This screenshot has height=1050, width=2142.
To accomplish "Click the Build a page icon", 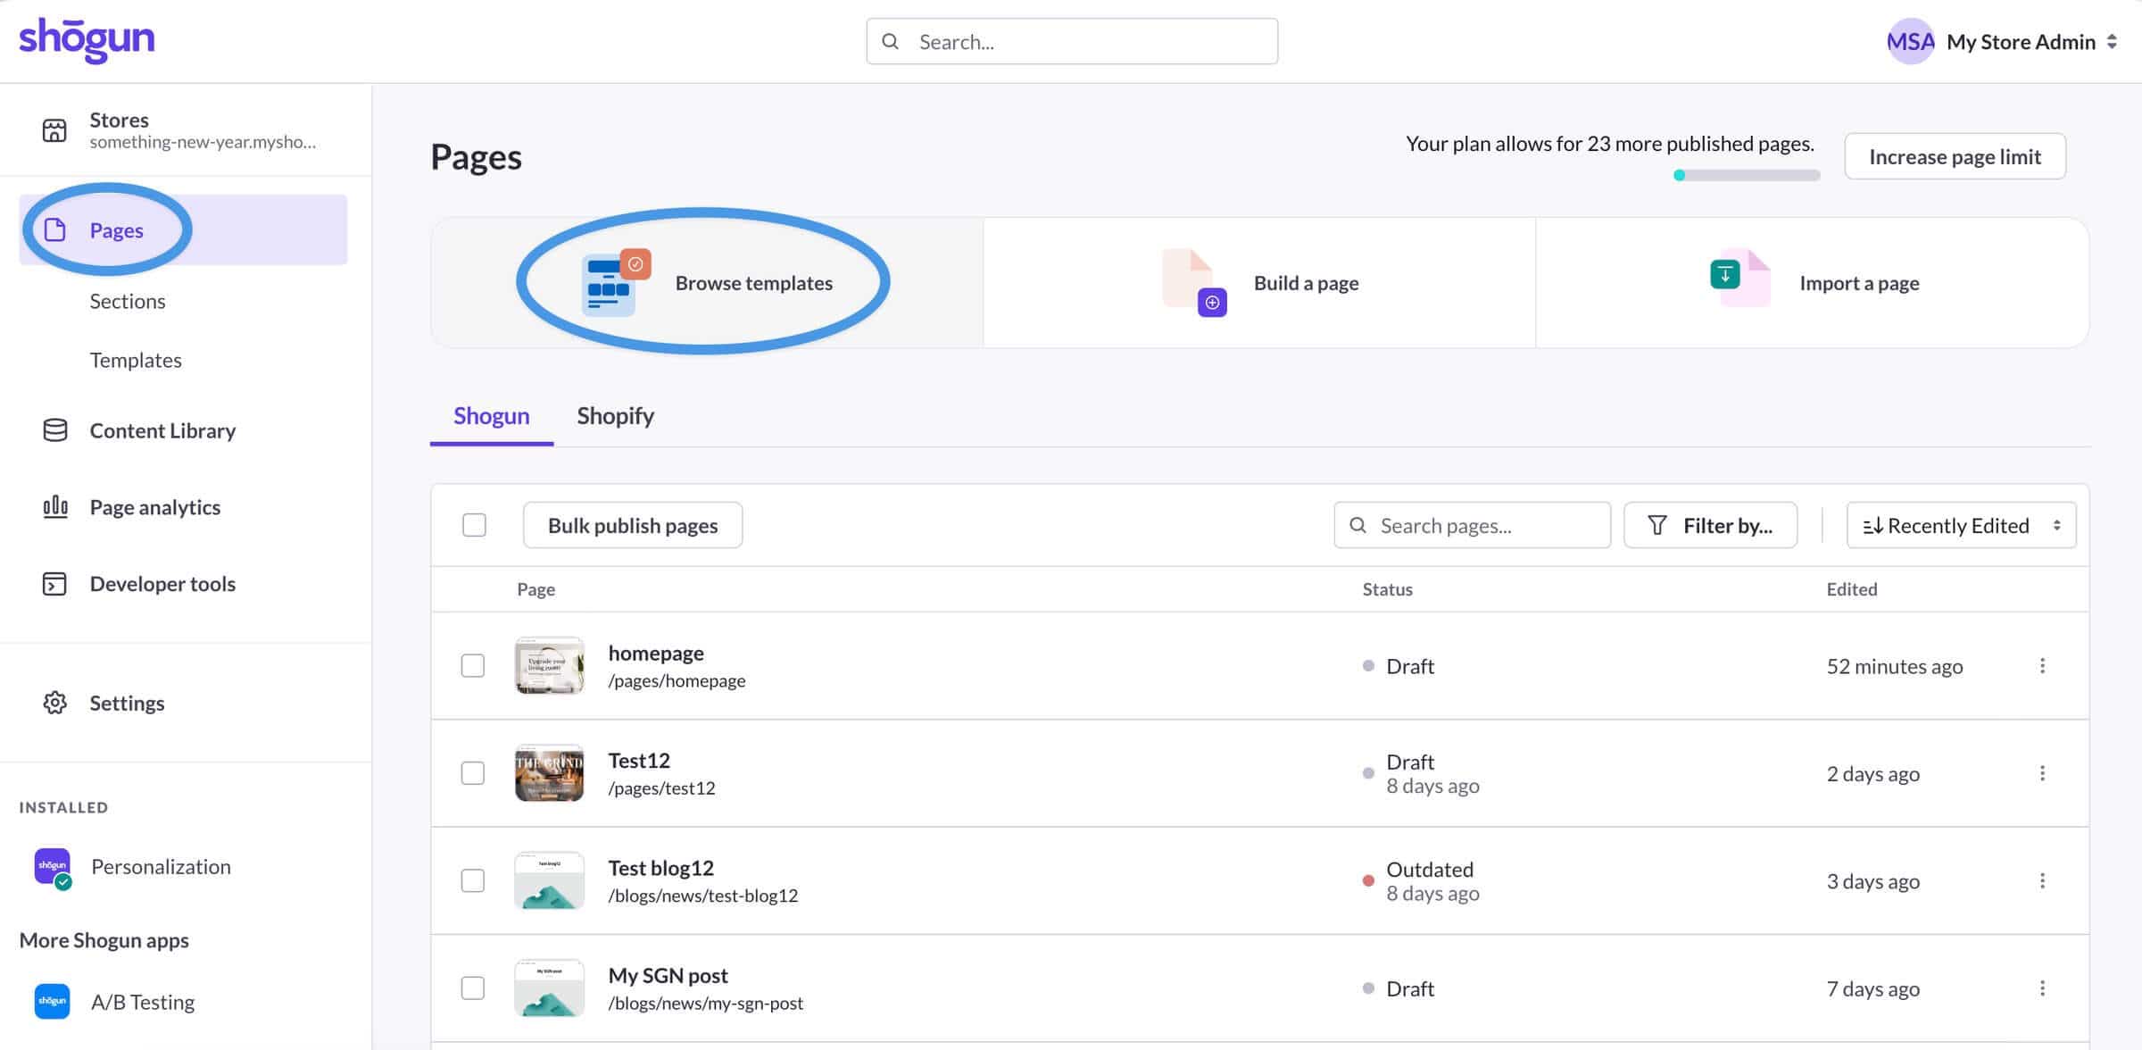I will [1194, 283].
